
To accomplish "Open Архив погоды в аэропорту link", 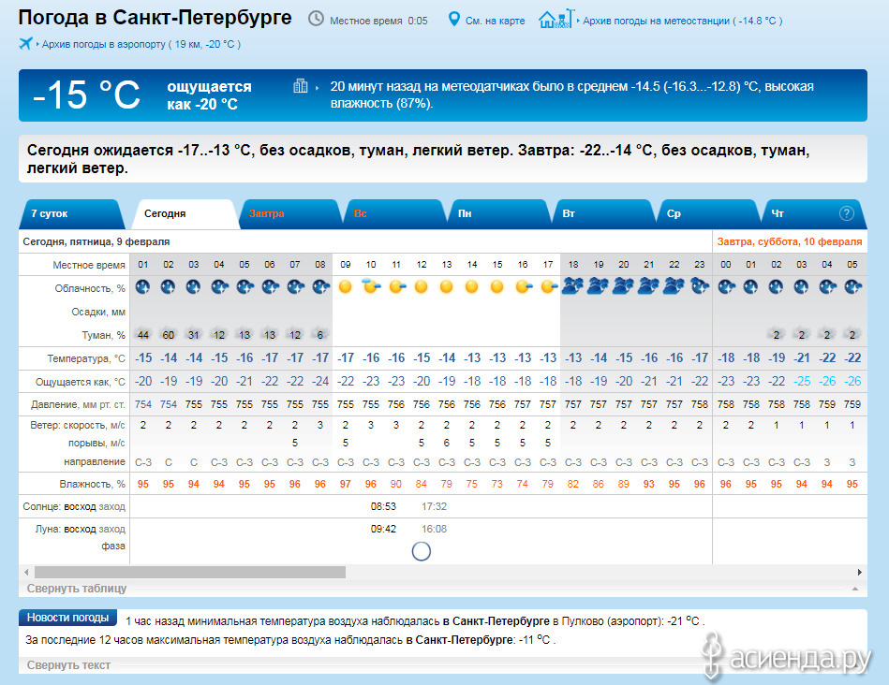I will click(x=141, y=44).
